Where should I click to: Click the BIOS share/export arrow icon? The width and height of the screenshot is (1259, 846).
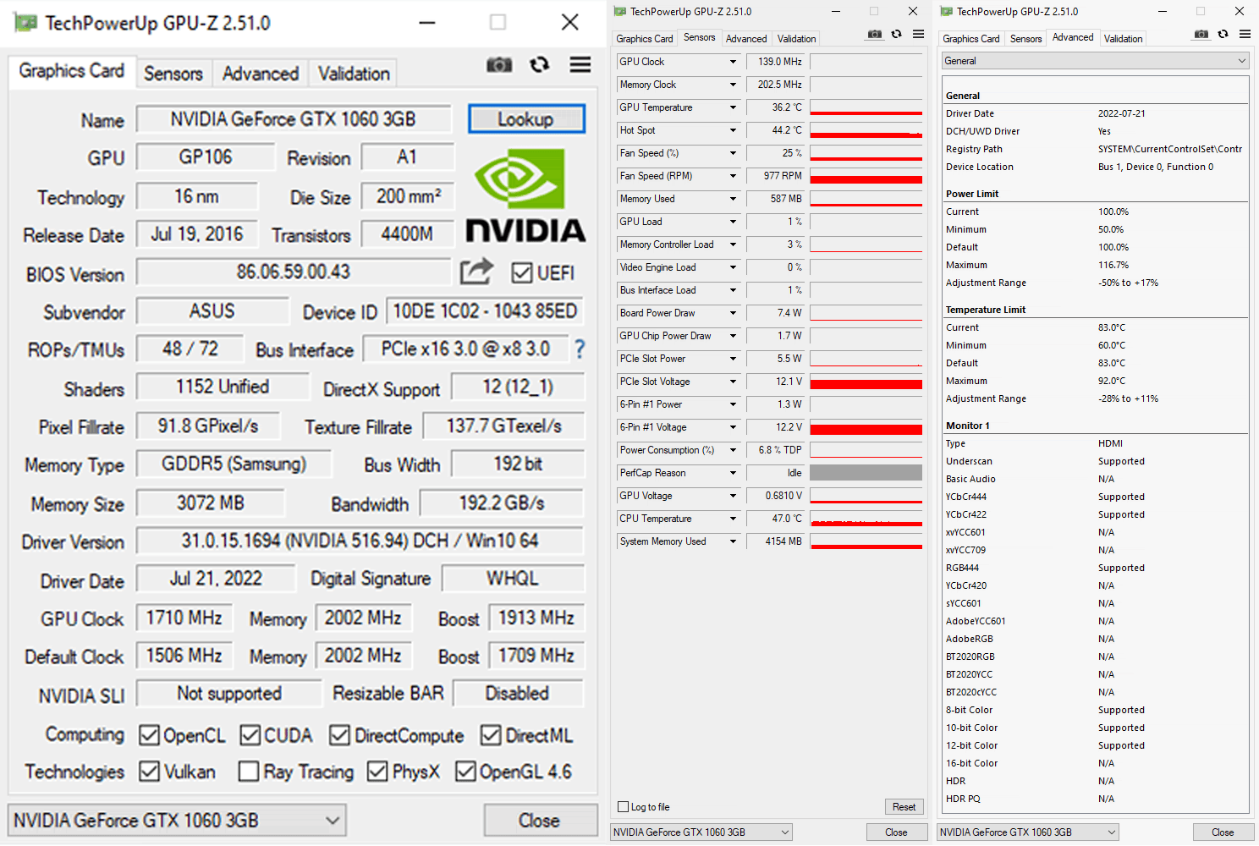coord(476,271)
